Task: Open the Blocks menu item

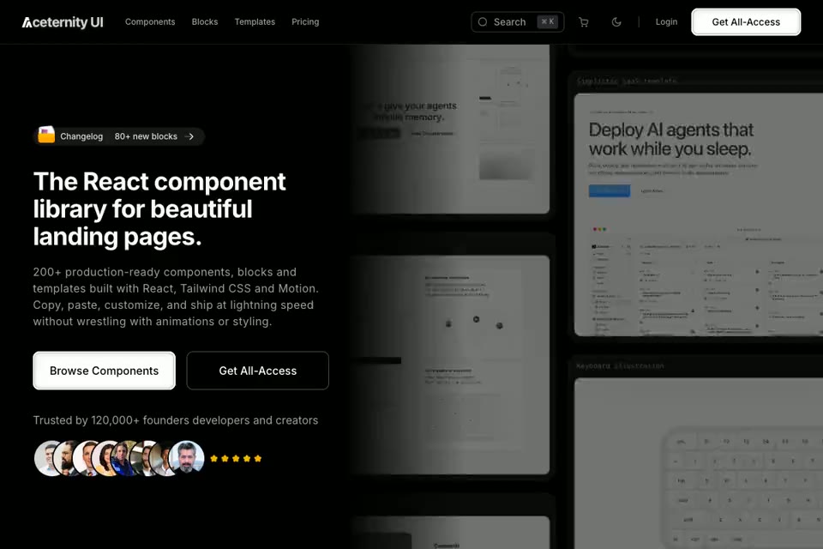Action: click(x=205, y=22)
